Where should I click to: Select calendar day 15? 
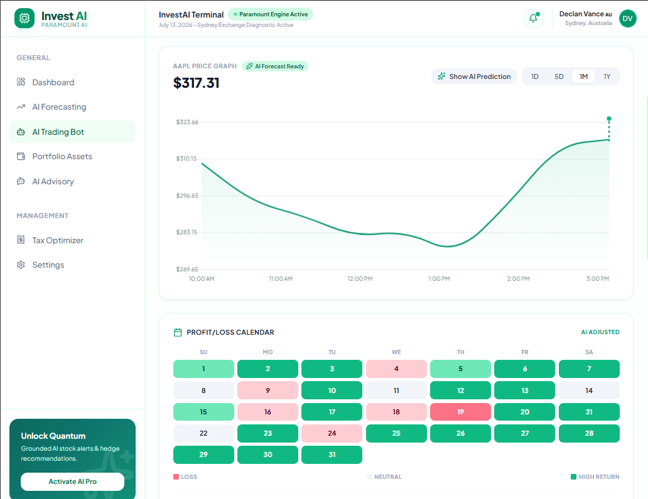(x=203, y=412)
